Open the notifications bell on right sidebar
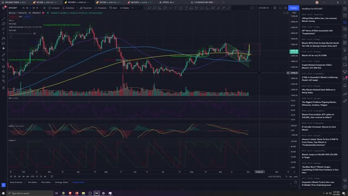The image size is (348, 196). [345, 85]
